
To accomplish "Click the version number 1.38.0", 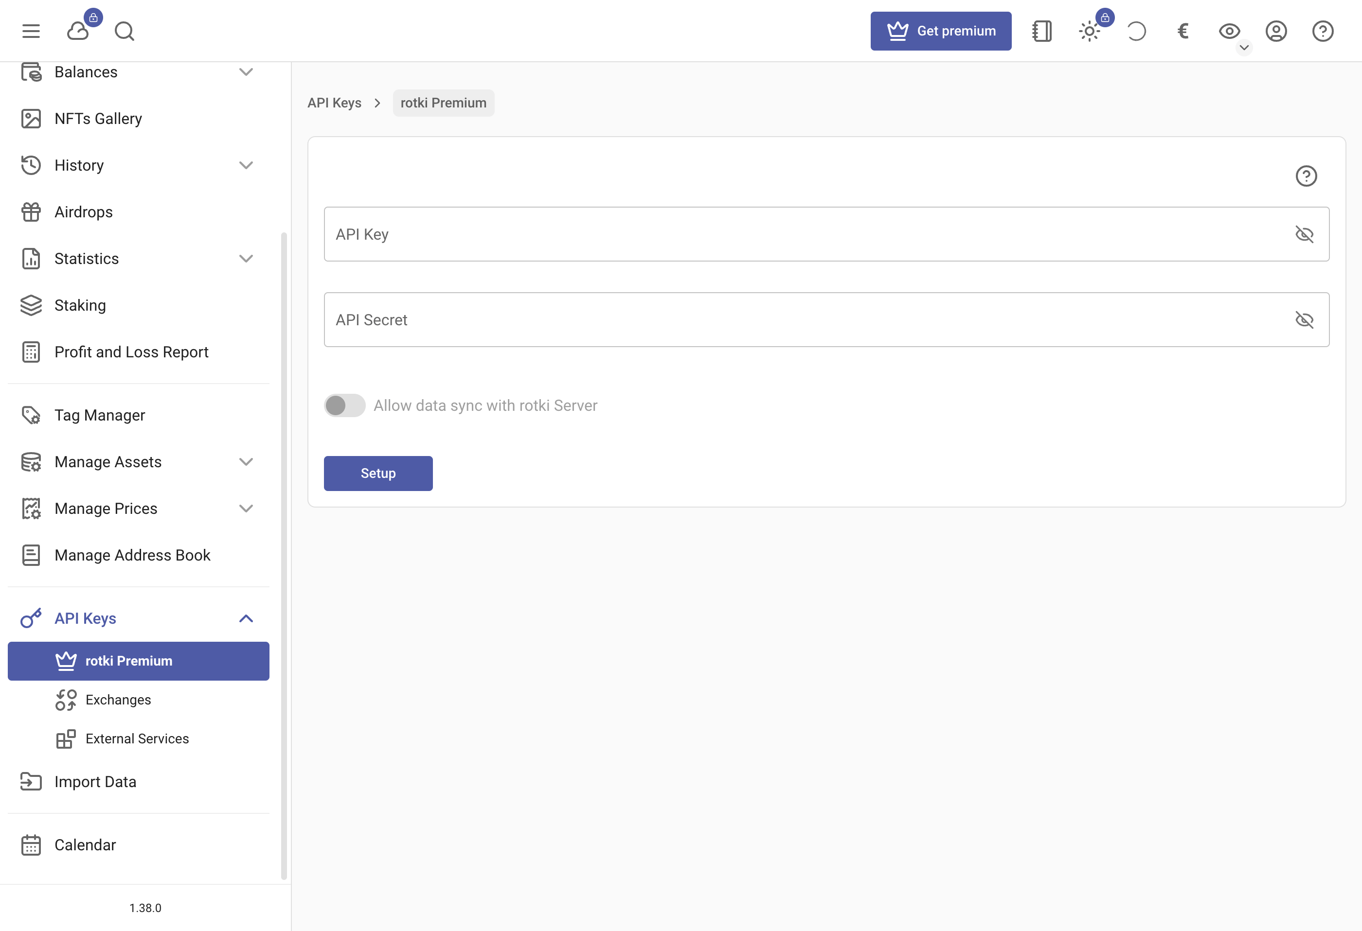I will (x=145, y=908).
